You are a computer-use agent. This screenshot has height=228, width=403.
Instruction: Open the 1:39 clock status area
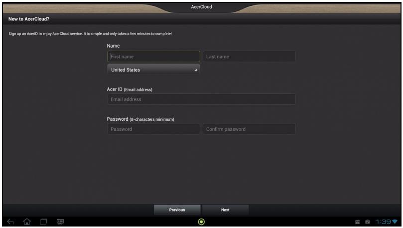[x=383, y=222]
